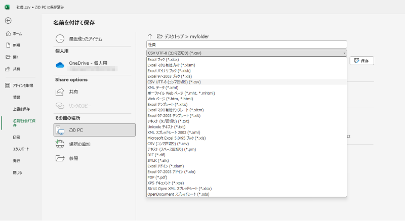Click the up-folder arrow icon
The image size is (405, 221).
(x=150, y=36)
